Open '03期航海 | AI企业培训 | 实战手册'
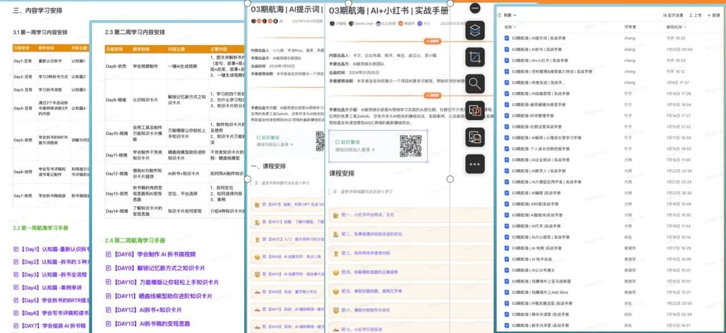726x333 pixels. coord(540,160)
